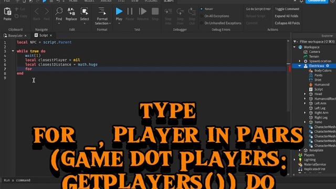
Task: Click the add button beside Electricwa
Action: coord(328,66)
